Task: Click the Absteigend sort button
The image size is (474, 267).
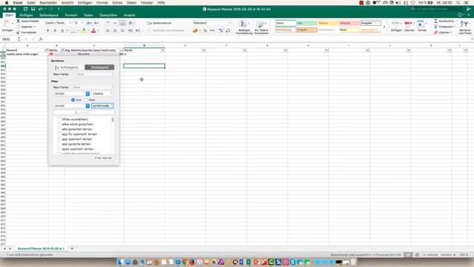Action: point(99,67)
